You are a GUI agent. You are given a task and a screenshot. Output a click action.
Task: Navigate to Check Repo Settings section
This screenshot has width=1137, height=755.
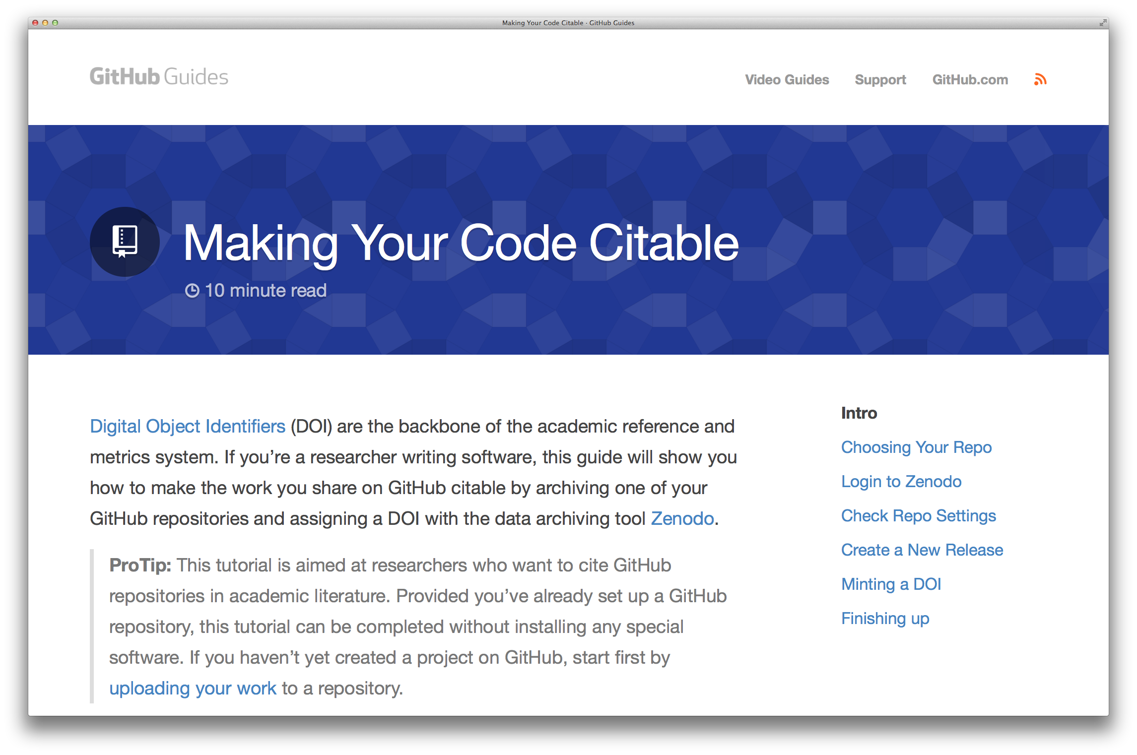(x=918, y=515)
